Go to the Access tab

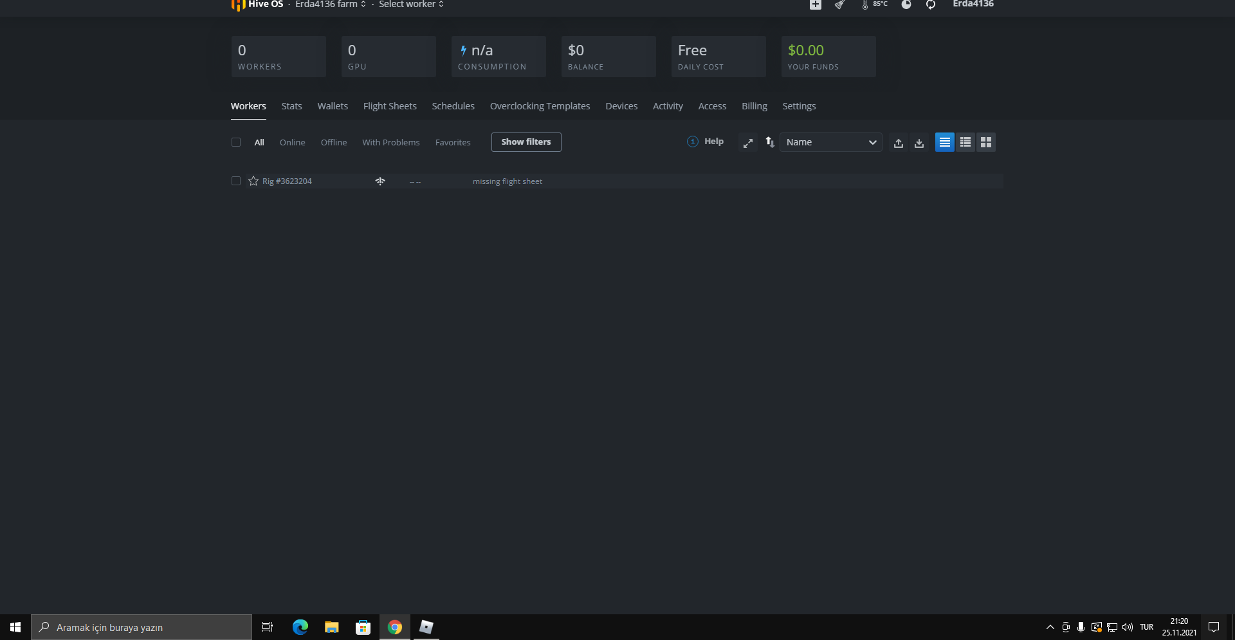coord(712,106)
